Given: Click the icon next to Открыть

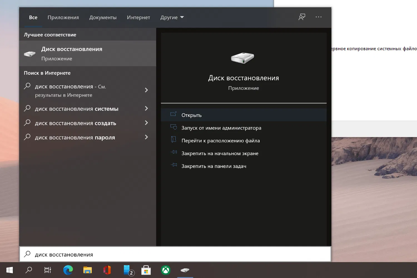Looking at the screenshot, I should pos(173,114).
